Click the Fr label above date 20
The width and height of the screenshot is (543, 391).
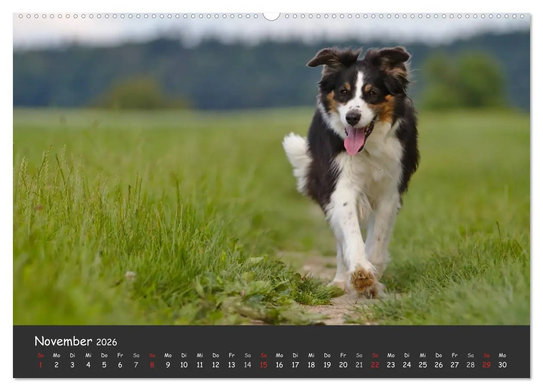pyautogui.click(x=343, y=355)
